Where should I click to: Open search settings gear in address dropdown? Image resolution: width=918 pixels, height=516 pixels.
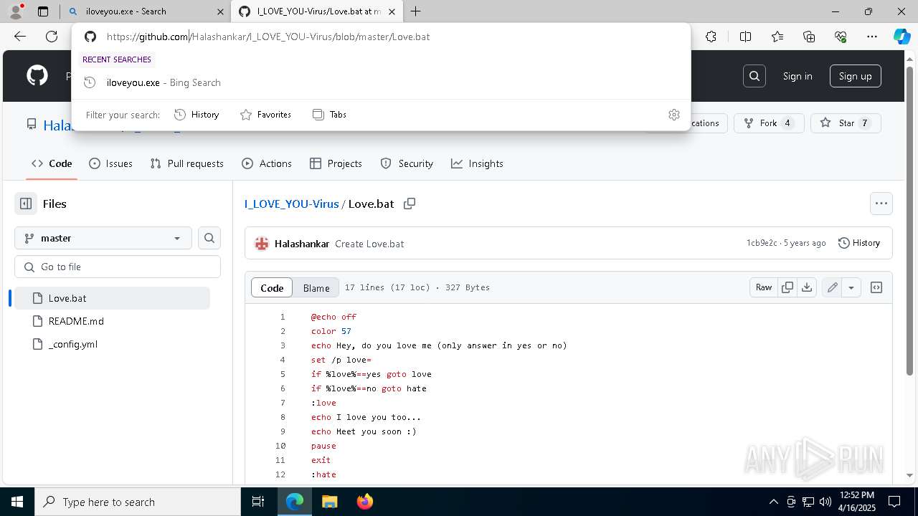674,115
